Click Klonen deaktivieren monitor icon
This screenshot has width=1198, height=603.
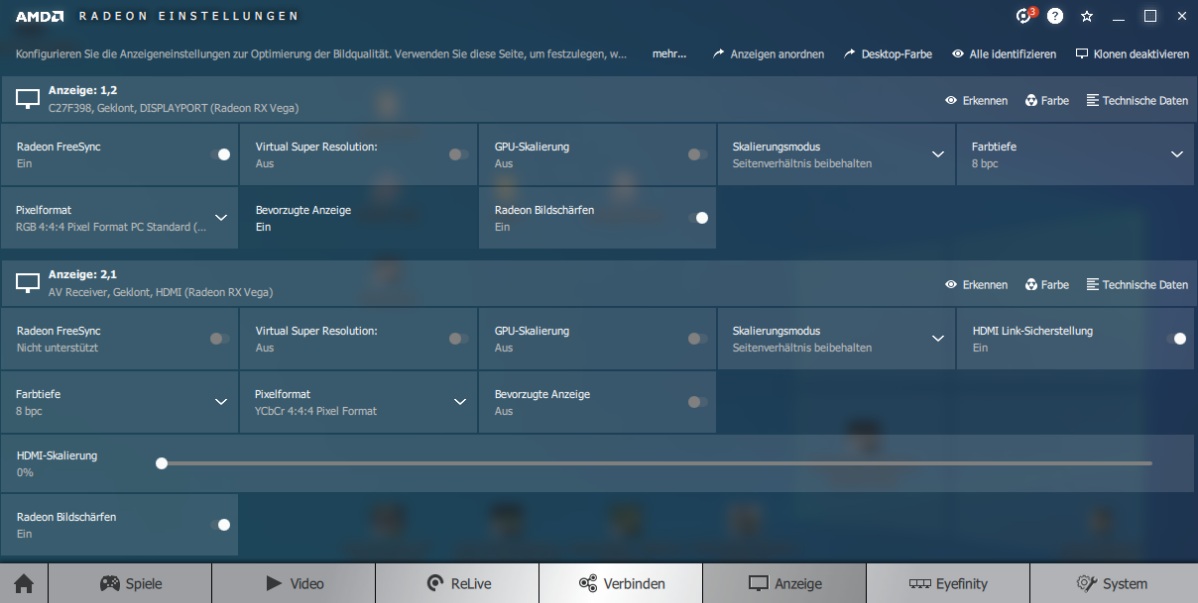pos(1082,53)
